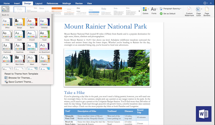Screen dimensions: 215x125
Task: Open the Colors palette
Action: [x=145, y=11]
